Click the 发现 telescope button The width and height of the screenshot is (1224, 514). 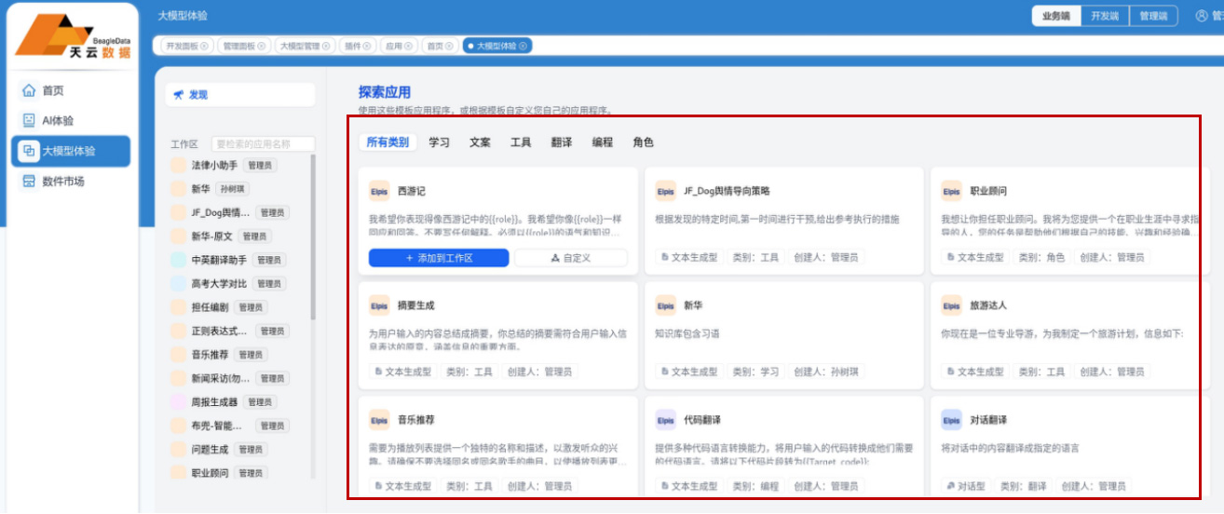pyautogui.click(x=241, y=95)
